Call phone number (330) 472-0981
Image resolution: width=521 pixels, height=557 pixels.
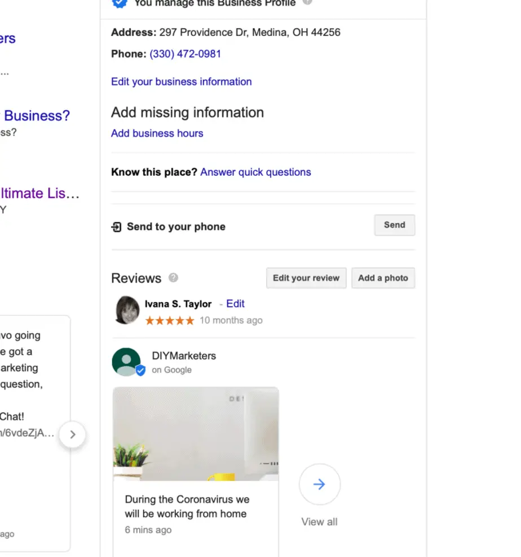pyautogui.click(x=185, y=54)
